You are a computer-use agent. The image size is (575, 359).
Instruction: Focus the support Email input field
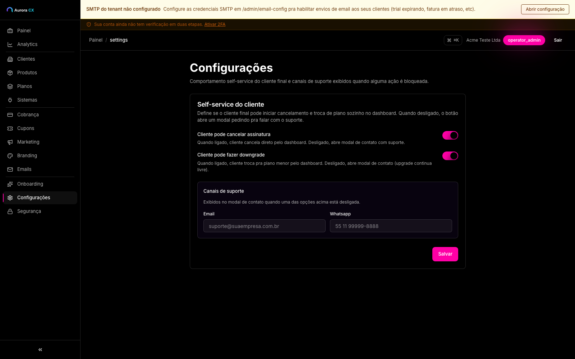264,226
